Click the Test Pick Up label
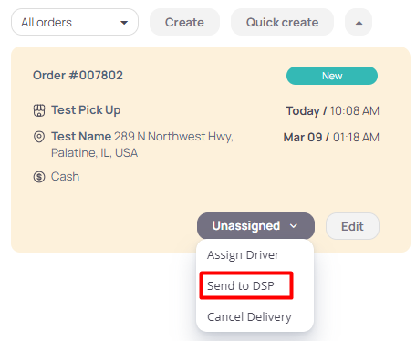 pos(86,110)
